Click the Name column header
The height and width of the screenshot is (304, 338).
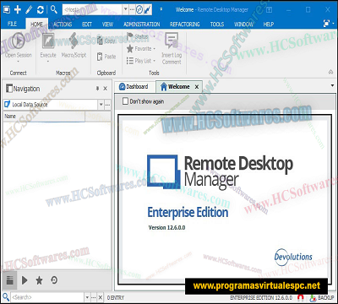[x=44, y=117]
